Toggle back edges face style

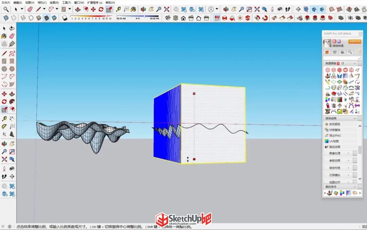pos(14,18)
